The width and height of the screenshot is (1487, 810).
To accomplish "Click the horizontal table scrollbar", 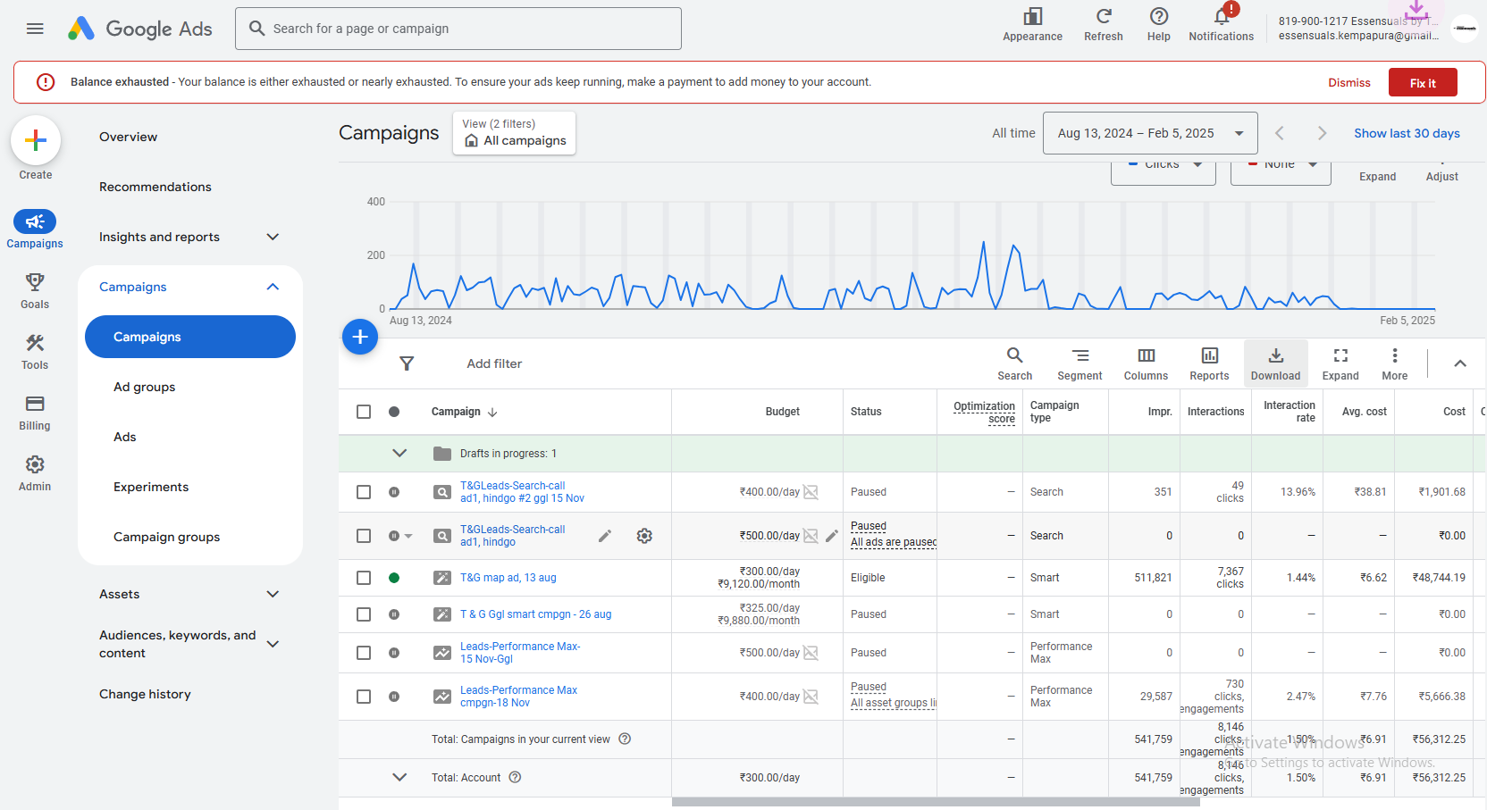I will click(936, 802).
